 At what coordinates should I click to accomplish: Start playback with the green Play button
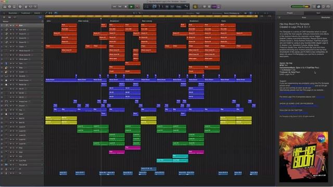(132, 7)
